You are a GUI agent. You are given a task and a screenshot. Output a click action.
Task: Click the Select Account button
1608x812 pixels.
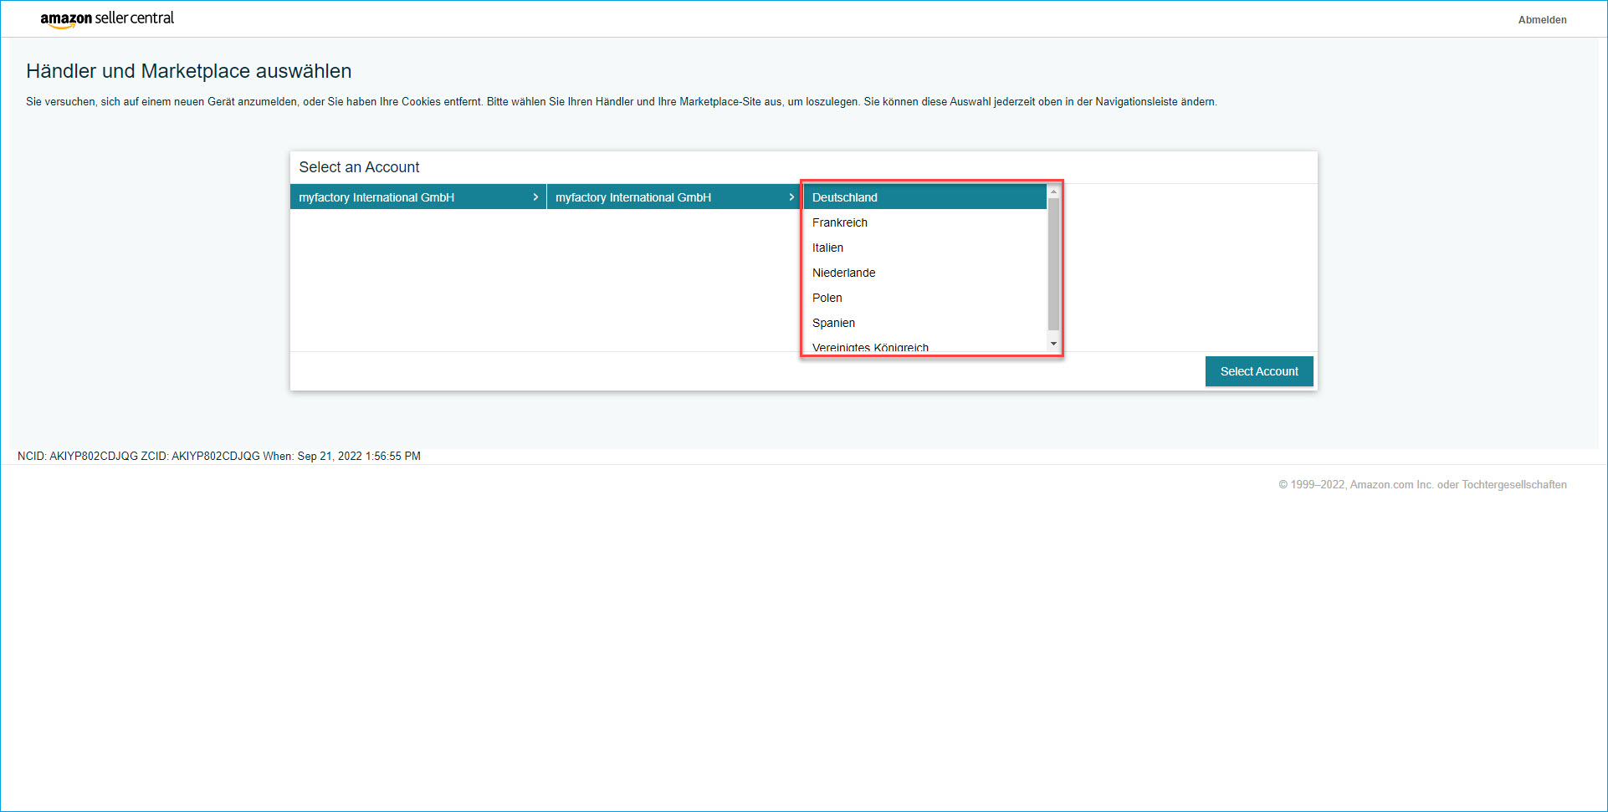(x=1259, y=371)
